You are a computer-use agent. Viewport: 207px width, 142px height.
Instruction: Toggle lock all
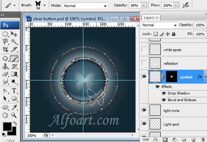pyautogui.click(x=173, y=34)
